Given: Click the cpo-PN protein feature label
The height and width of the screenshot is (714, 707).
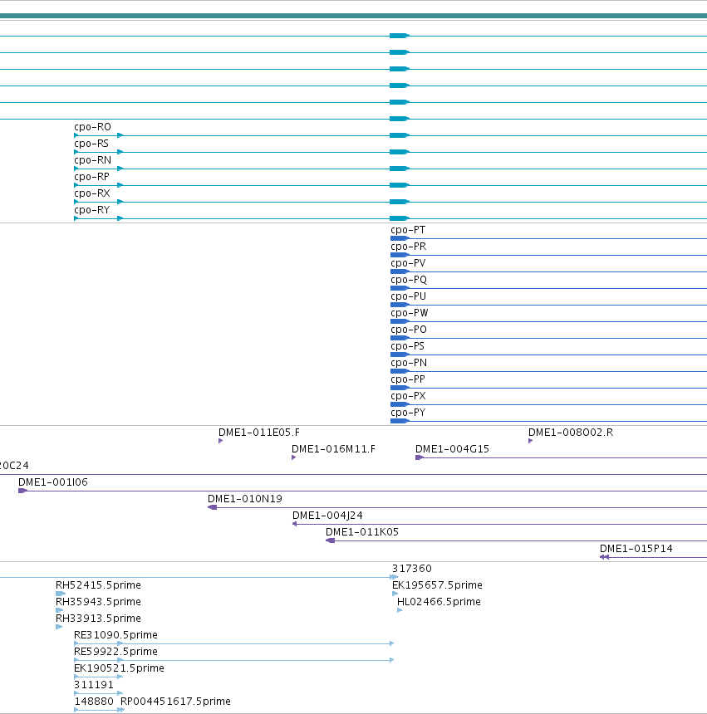Looking at the screenshot, I should click(409, 363).
